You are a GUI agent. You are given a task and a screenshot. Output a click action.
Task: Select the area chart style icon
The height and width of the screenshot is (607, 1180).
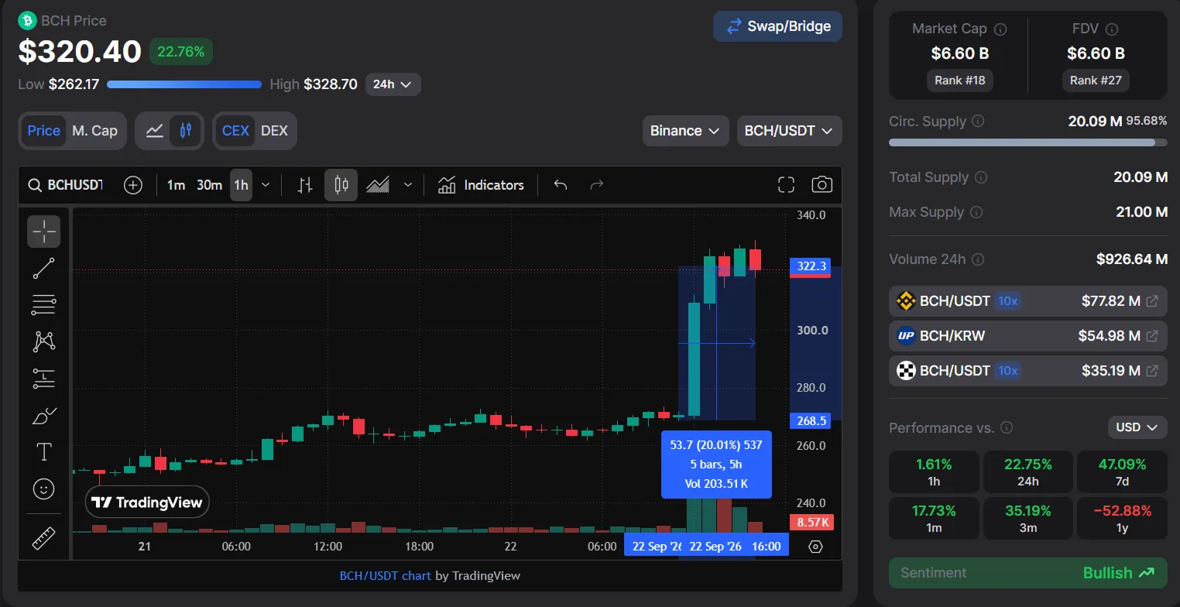click(x=378, y=185)
